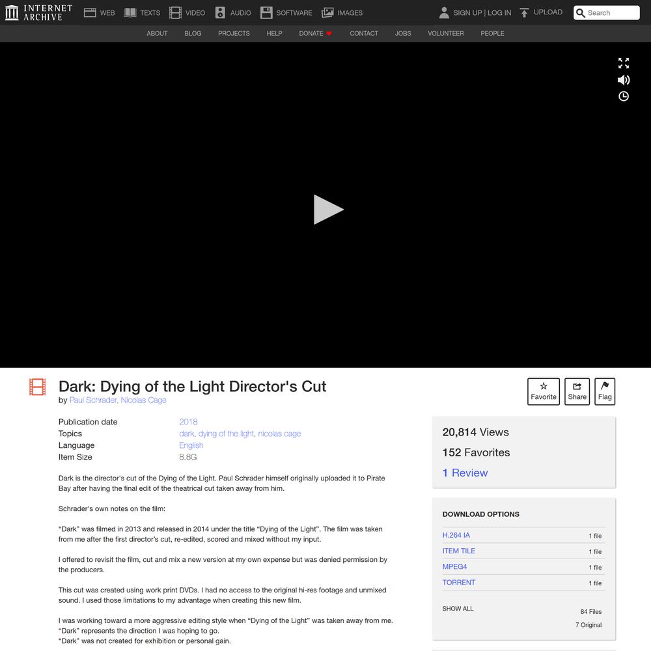Open the Texts book icon
This screenshot has height=651, width=651.
click(130, 13)
